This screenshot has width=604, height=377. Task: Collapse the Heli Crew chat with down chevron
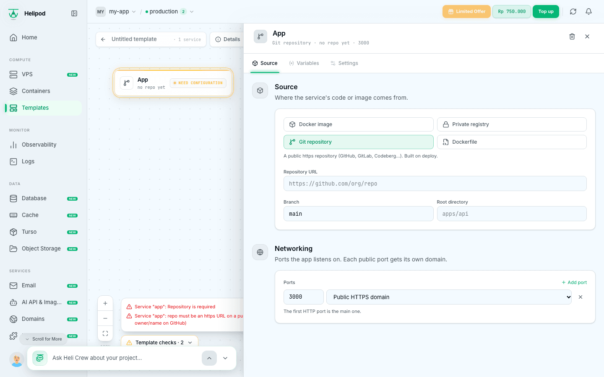(225, 358)
